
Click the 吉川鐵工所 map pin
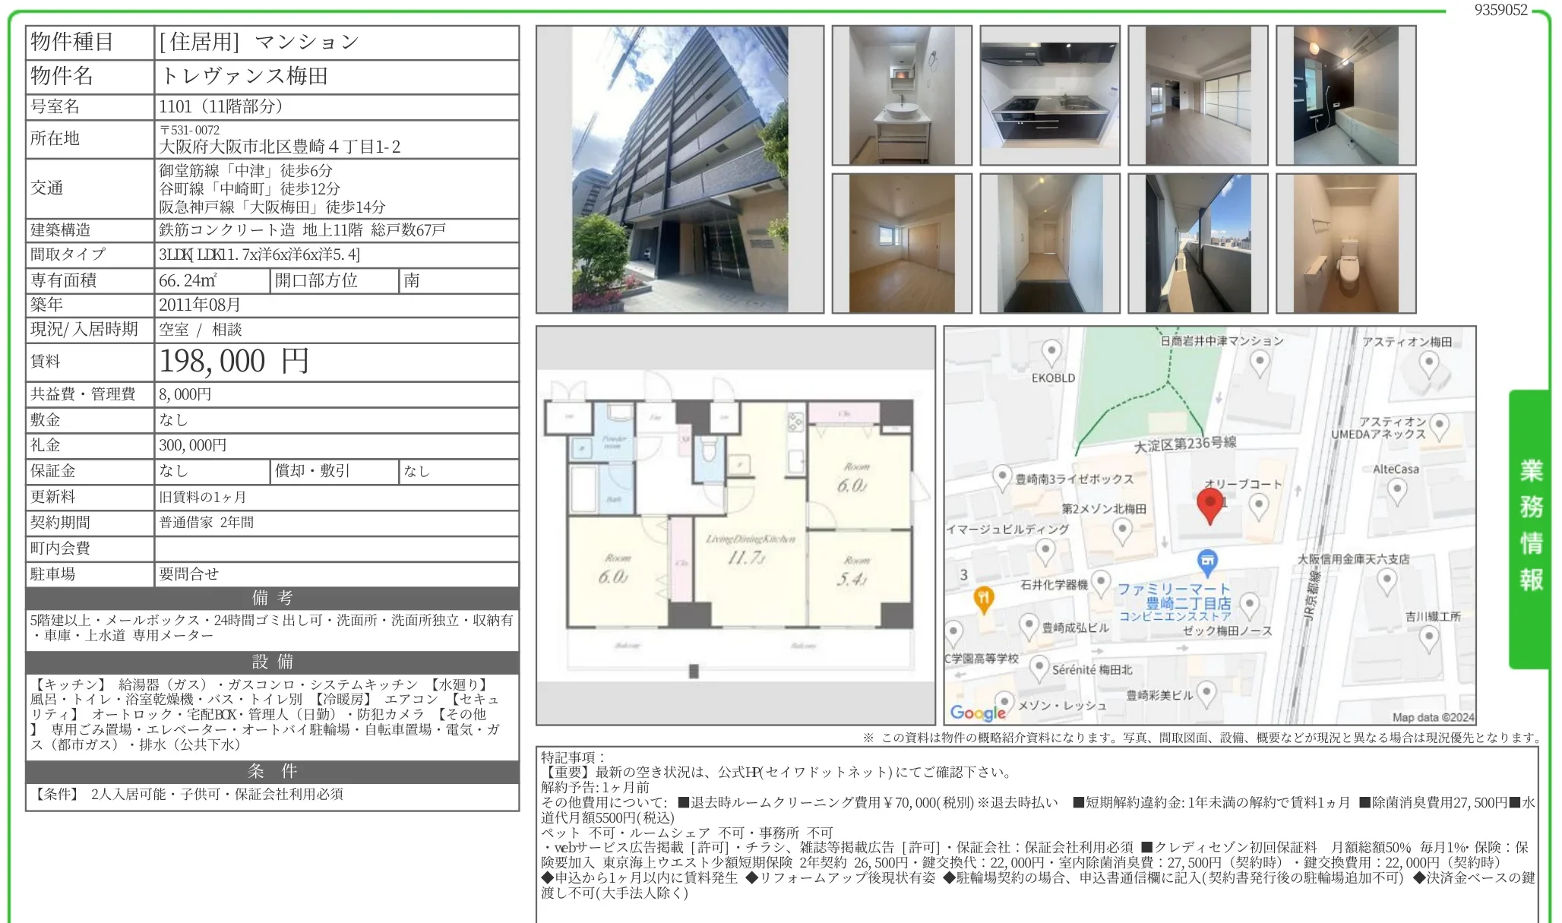(x=1429, y=638)
